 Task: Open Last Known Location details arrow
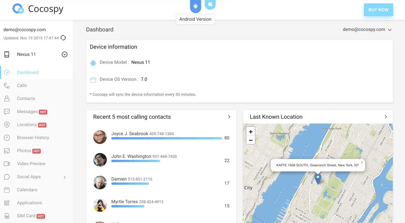click(386, 117)
